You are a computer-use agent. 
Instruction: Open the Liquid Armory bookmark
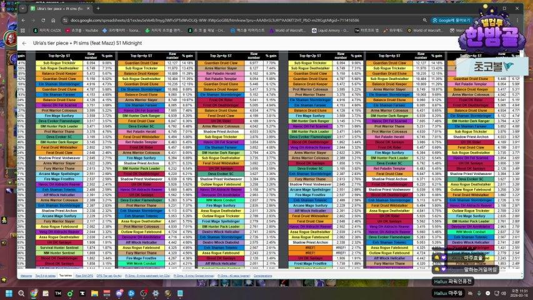coord(331,30)
